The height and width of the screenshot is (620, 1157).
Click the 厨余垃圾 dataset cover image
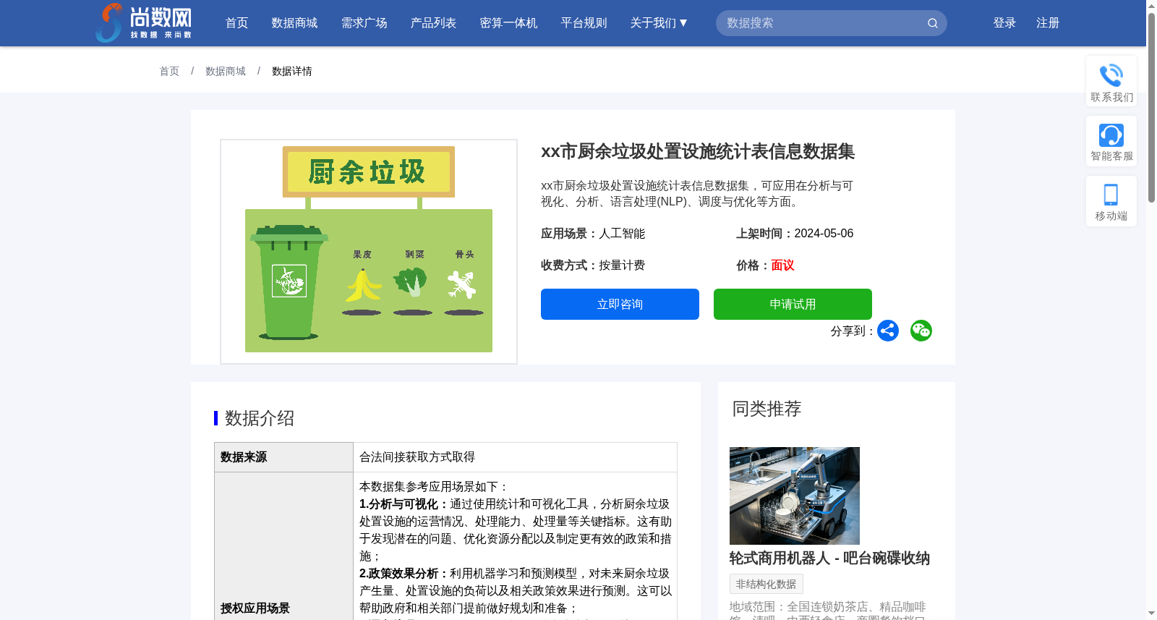pyautogui.click(x=369, y=251)
